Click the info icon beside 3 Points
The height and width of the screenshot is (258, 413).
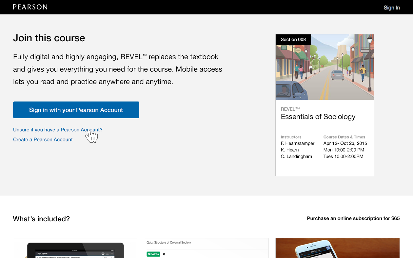click(164, 254)
